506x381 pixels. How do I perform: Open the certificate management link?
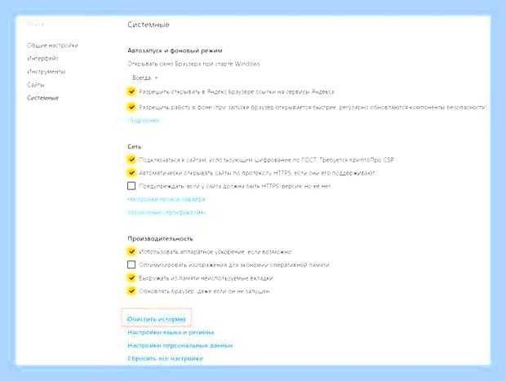(x=166, y=213)
